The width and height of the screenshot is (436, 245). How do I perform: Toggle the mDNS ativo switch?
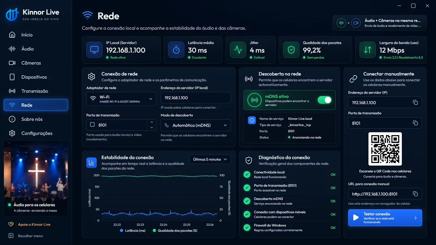tap(324, 100)
